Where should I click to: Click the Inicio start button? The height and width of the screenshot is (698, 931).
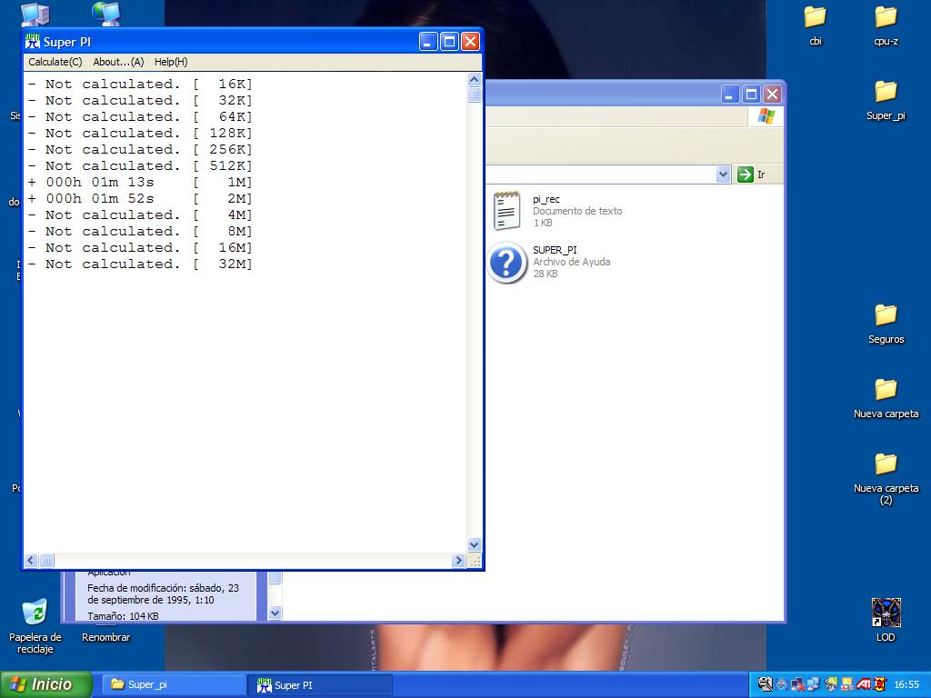47,684
